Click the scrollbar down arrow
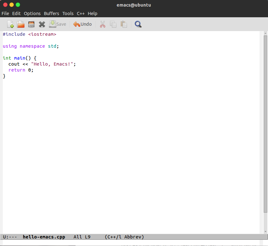Image resolution: width=268 pixels, height=246 pixels. point(265,232)
